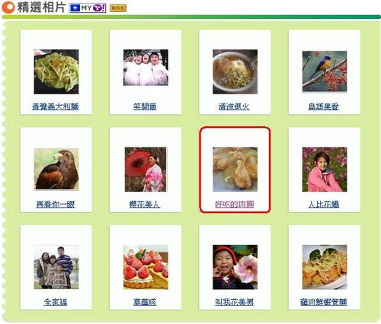Screen dimensions: 381x324
Task: Open the red umbrella kimono photo
Action: pos(146,170)
